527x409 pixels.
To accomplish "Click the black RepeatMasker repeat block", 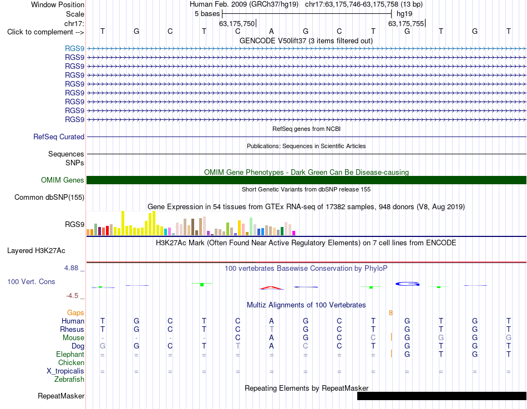I will [442, 396].
